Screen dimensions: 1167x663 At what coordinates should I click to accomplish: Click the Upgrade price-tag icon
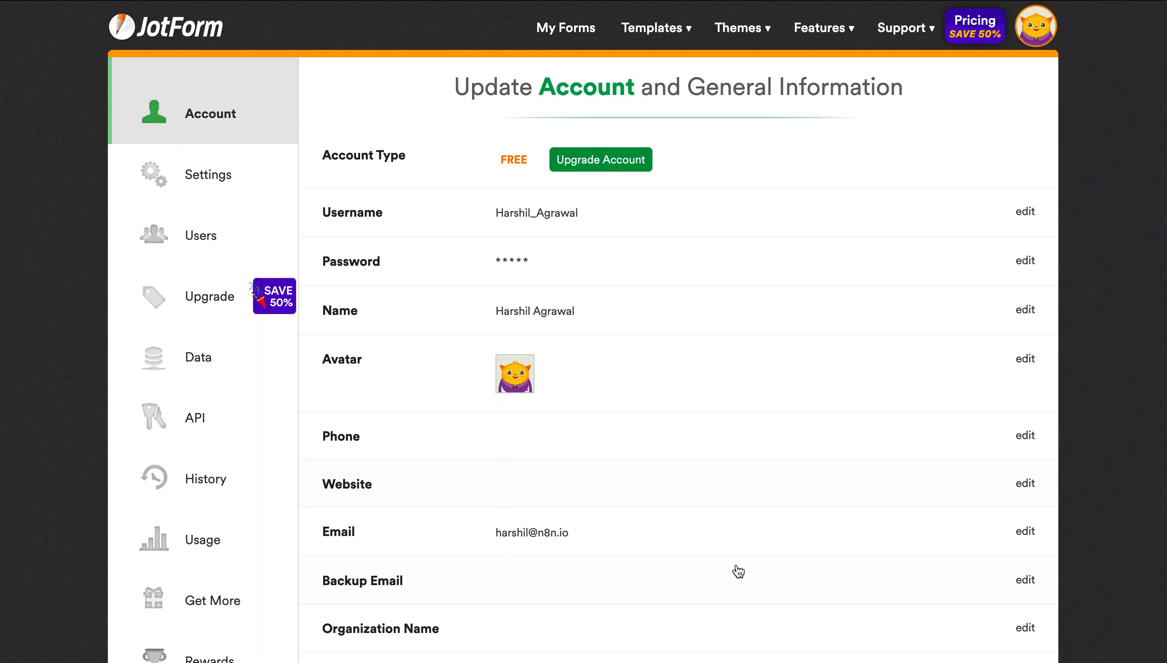(x=153, y=296)
